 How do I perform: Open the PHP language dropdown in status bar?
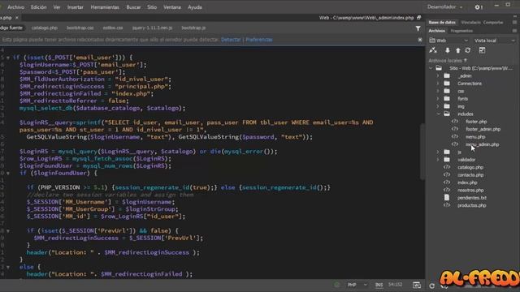[x=357, y=285]
